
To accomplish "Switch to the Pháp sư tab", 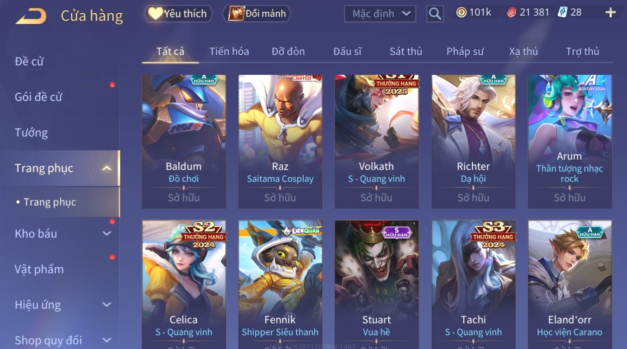I will tap(465, 51).
